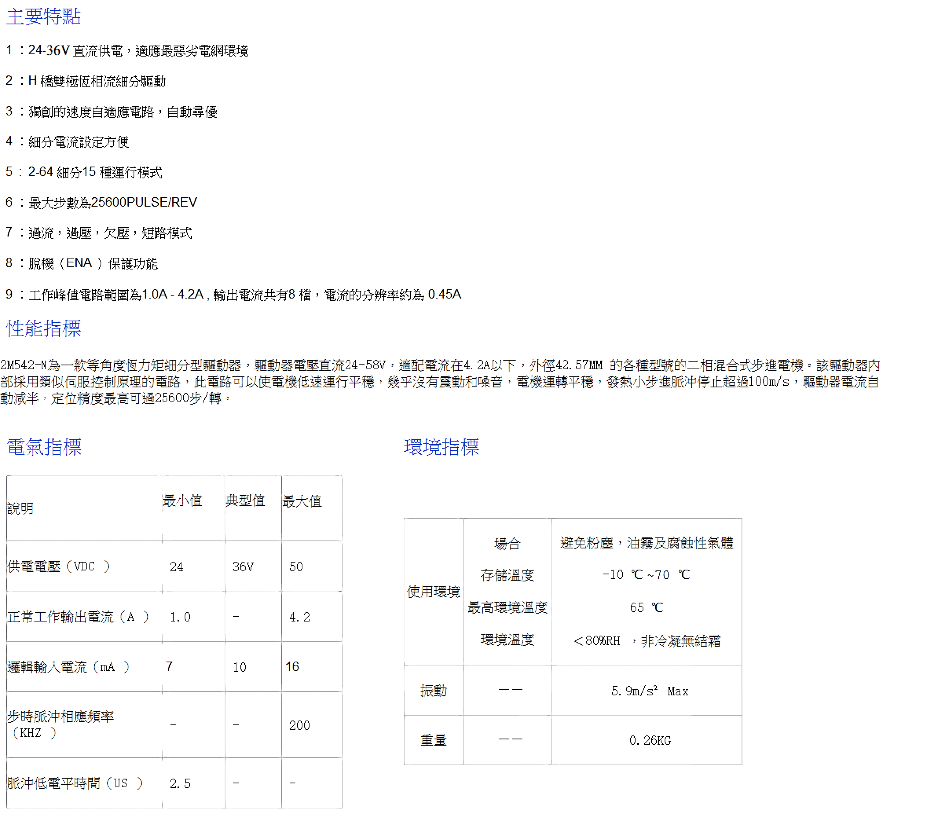
Task: Click the 脈沖低電平時間 (US) row label
Action: coord(75,783)
